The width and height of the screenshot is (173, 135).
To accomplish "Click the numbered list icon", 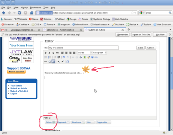I will [49, 57].
